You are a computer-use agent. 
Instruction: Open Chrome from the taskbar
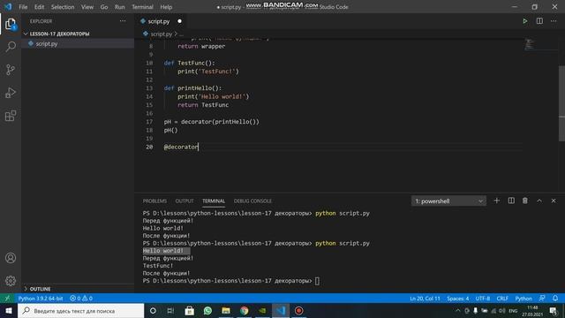(x=244, y=310)
